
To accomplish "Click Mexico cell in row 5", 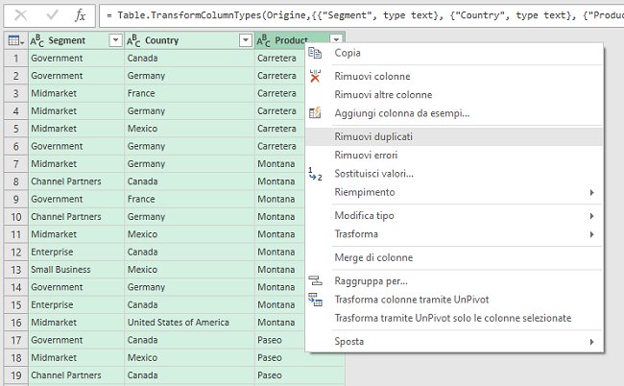I will pos(189,129).
